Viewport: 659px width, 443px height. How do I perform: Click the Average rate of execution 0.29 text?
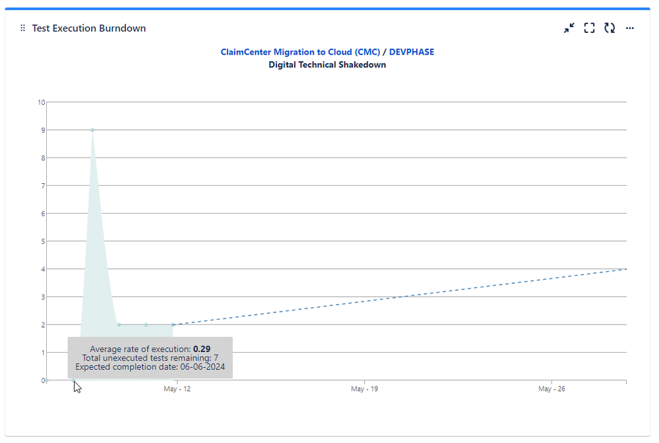tap(150, 349)
